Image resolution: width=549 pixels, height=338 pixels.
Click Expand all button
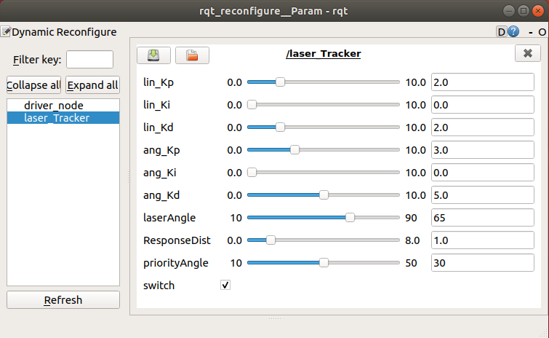92,84
